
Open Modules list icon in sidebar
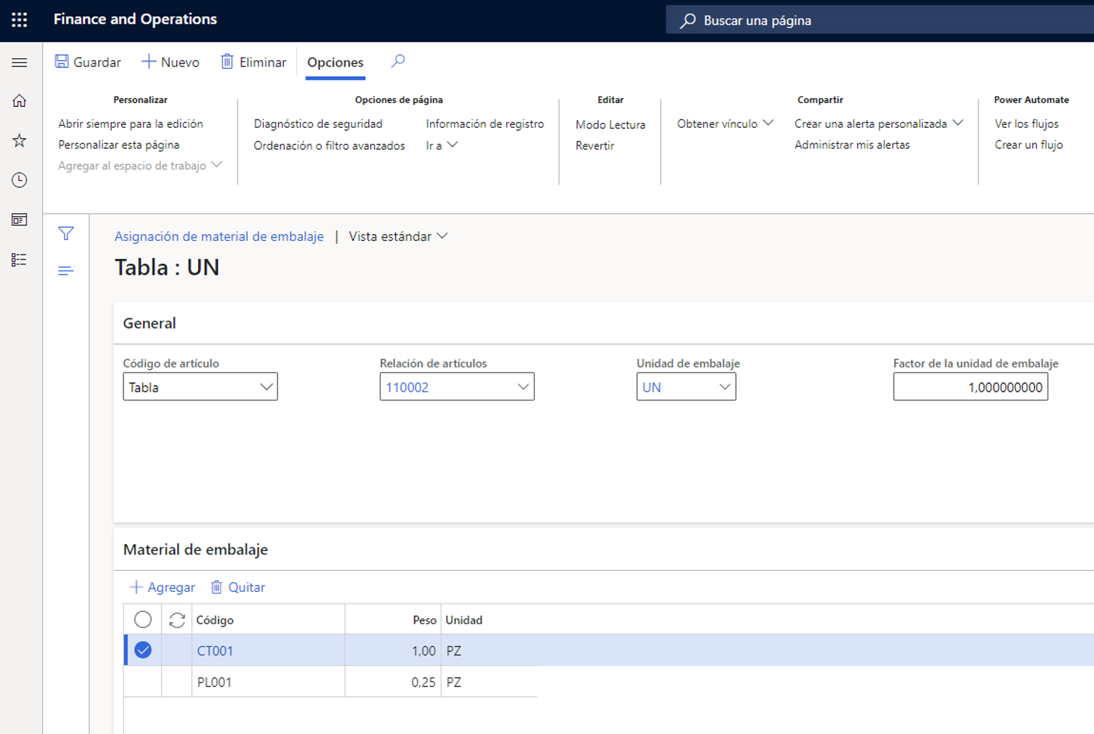point(19,260)
